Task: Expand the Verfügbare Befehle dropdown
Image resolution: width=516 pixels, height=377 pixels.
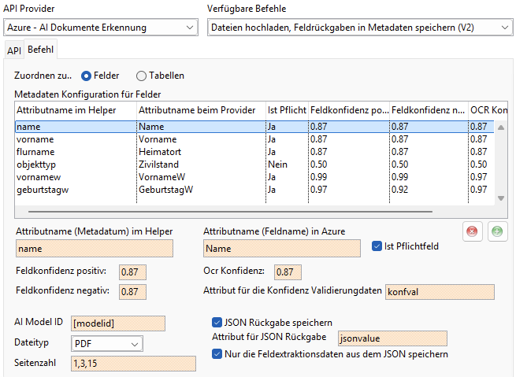Action: (360, 28)
